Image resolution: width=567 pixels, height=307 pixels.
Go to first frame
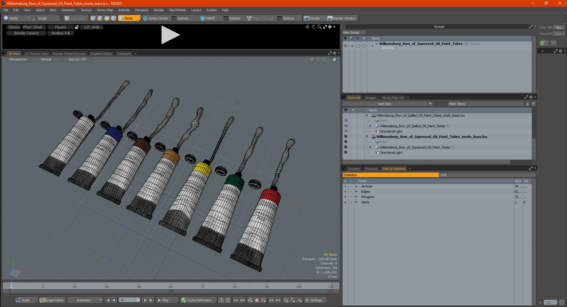(x=107, y=300)
